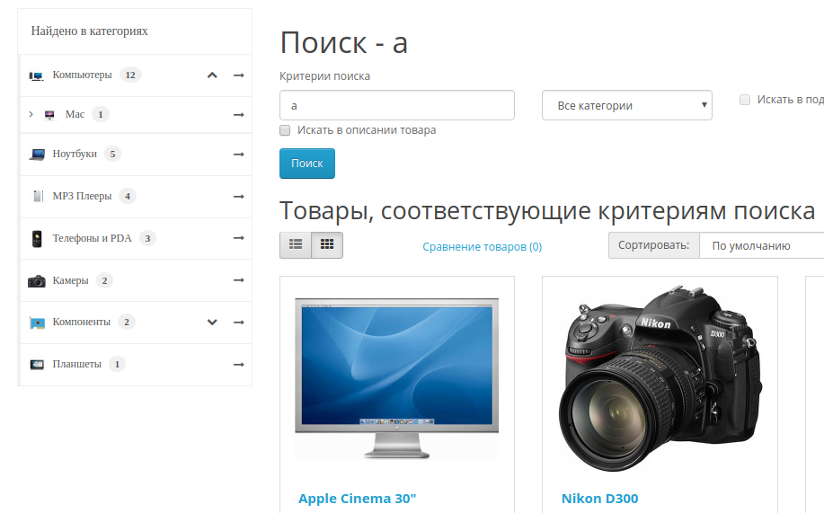Click the Mac category iMac icon
824x513 pixels.
click(49, 115)
